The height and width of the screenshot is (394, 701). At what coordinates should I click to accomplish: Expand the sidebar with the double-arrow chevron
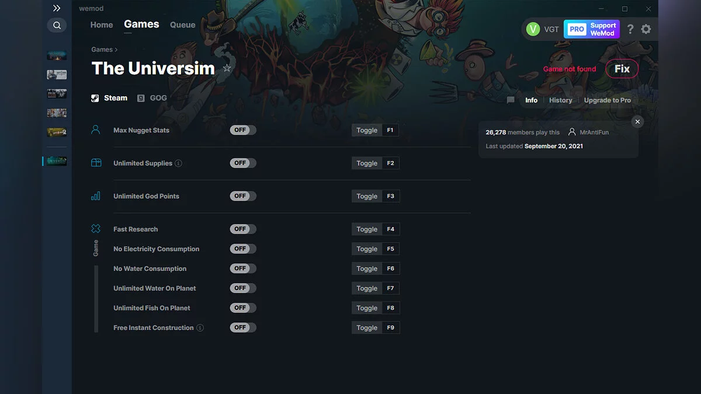[57, 8]
